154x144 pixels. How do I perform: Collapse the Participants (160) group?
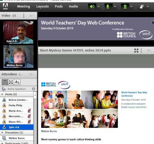click(x=2, y=143)
